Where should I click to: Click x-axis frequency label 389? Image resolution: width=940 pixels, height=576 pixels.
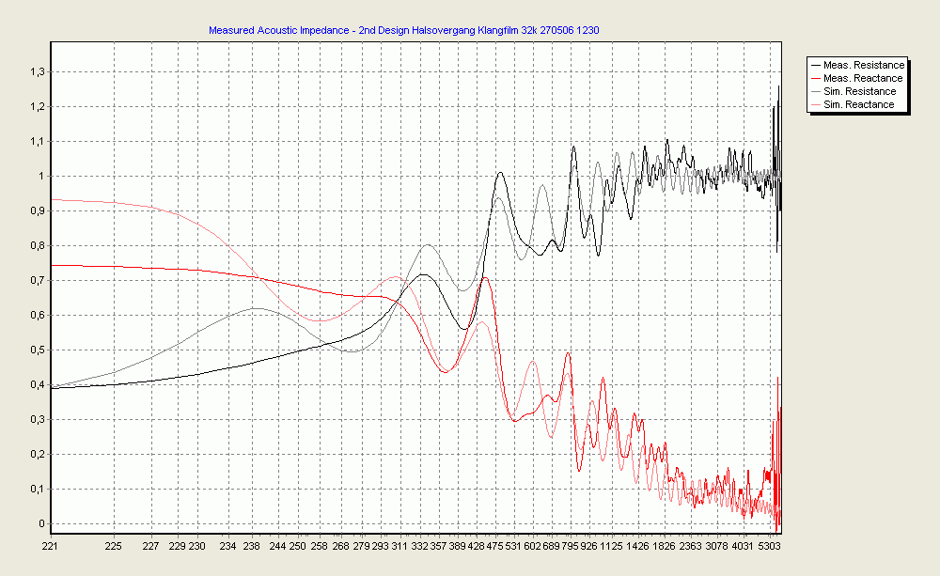point(458,546)
